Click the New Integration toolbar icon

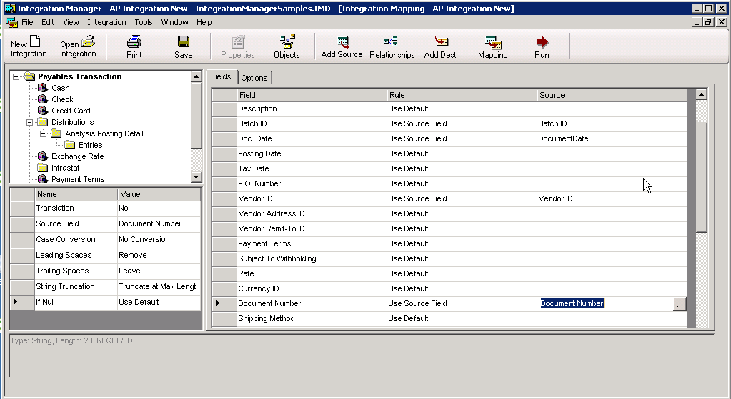click(x=29, y=46)
